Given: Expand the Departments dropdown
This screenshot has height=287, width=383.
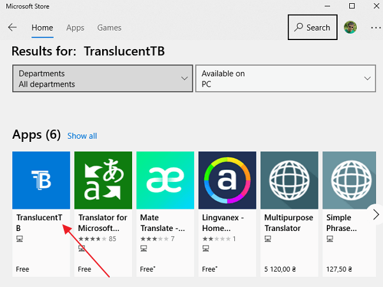Looking at the screenshot, I should click(102, 79).
